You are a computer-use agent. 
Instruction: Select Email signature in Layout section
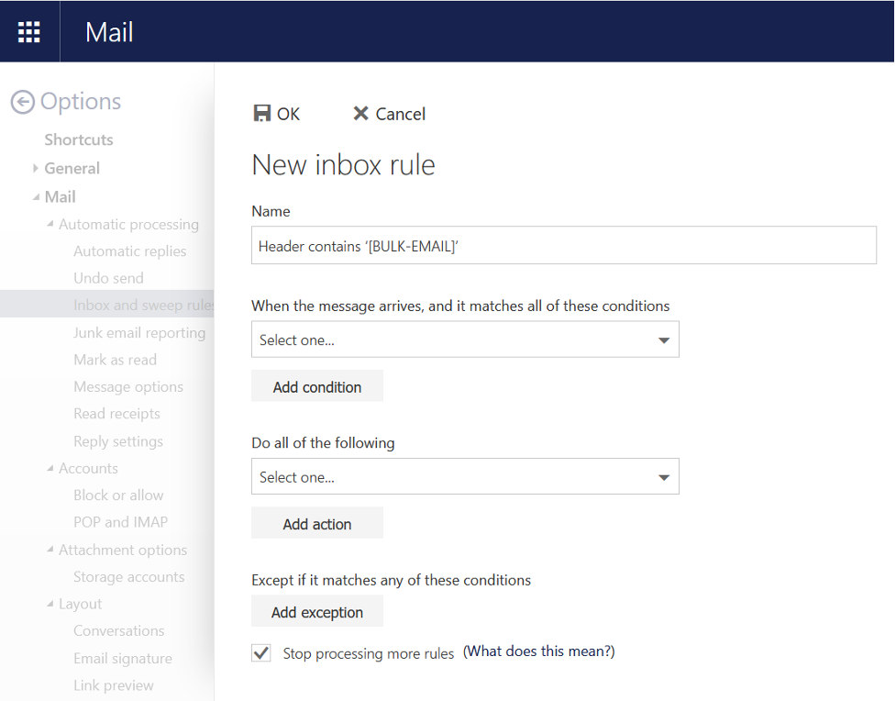tap(123, 659)
